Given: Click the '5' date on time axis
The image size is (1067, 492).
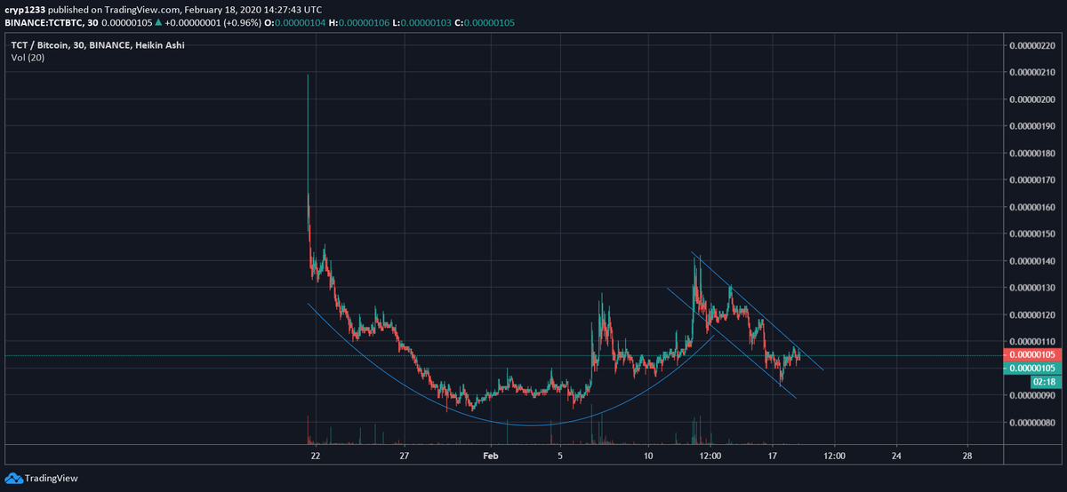Looking at the screenshot, I should coord(560,455).
